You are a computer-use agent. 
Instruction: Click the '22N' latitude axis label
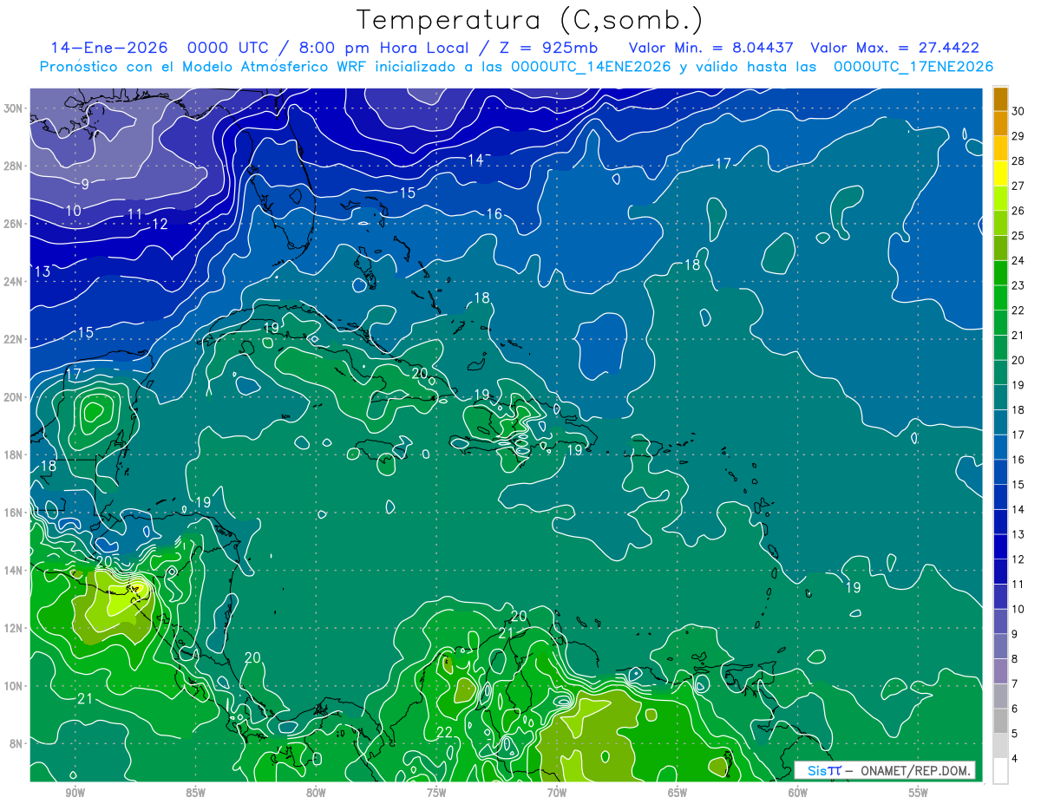pos(13,339)
